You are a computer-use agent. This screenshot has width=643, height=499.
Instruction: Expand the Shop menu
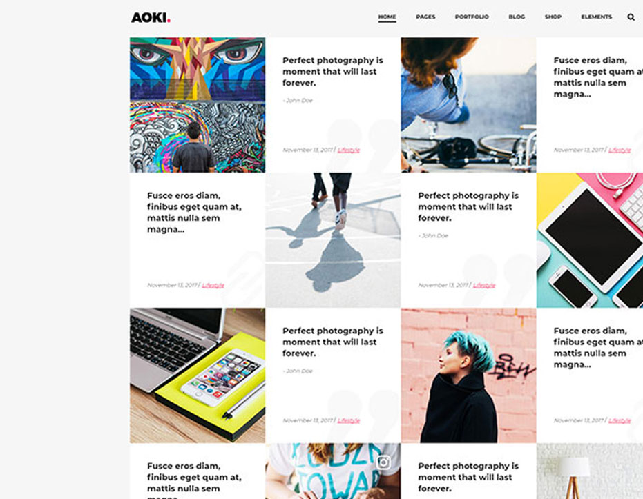[x=553, y=17]
